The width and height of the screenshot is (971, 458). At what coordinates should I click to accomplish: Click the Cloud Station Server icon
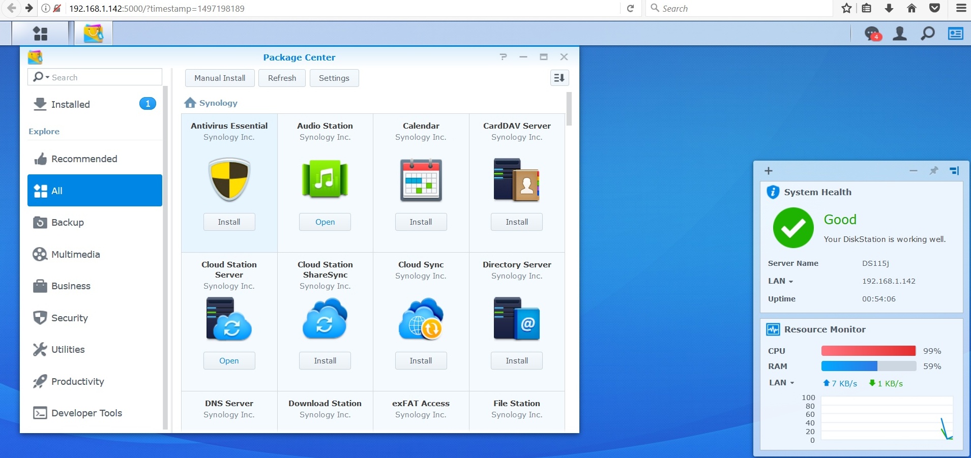point(229,319)
